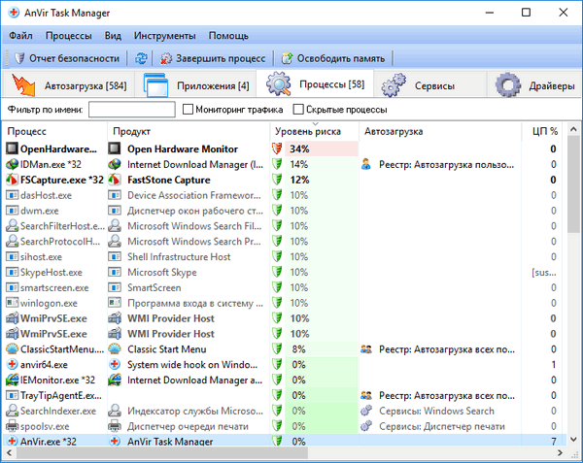Screen dimensions: 583x463
Task: Click the refresh icon in the toolbar
Action: (142, 58)
